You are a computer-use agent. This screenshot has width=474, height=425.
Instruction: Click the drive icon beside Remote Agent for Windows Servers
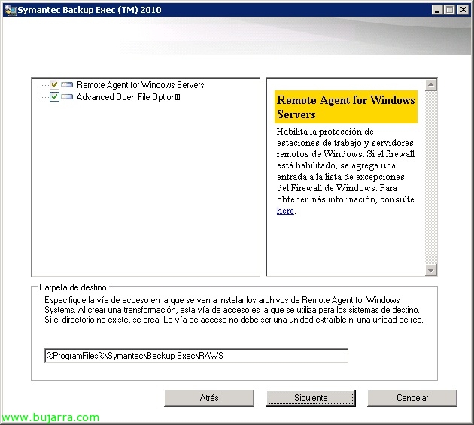67,85
